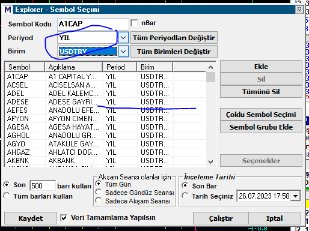Click the scroll up arrow of symbol list
309x231 pixels.
coord(210,67)
